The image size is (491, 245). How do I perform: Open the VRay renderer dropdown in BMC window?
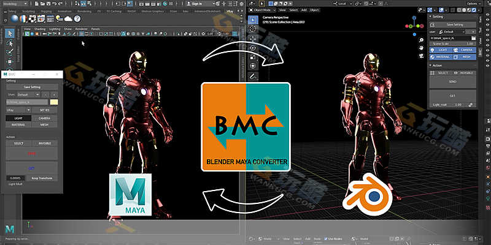18,110
